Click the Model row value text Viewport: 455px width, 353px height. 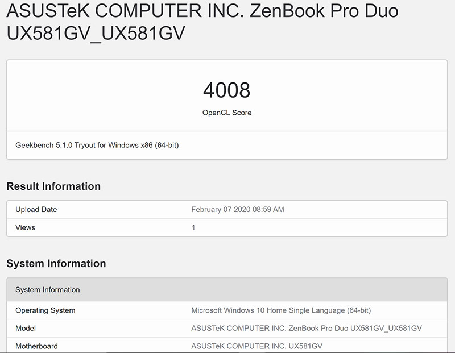(307, 328)
